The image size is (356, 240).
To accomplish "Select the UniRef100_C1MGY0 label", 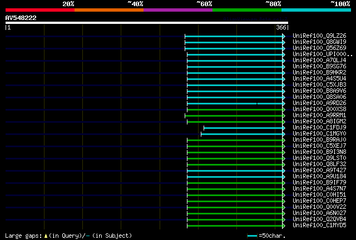I will click(319, 133).
